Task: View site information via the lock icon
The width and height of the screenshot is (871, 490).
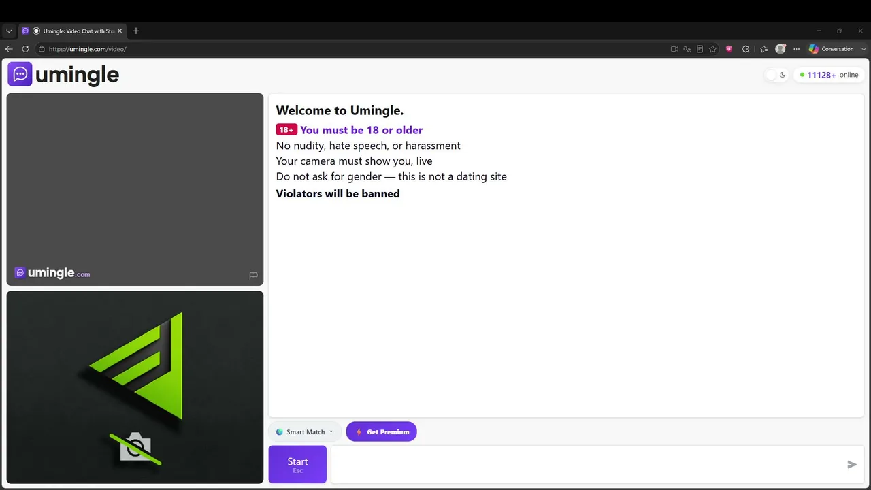Action: click(42, 49)
